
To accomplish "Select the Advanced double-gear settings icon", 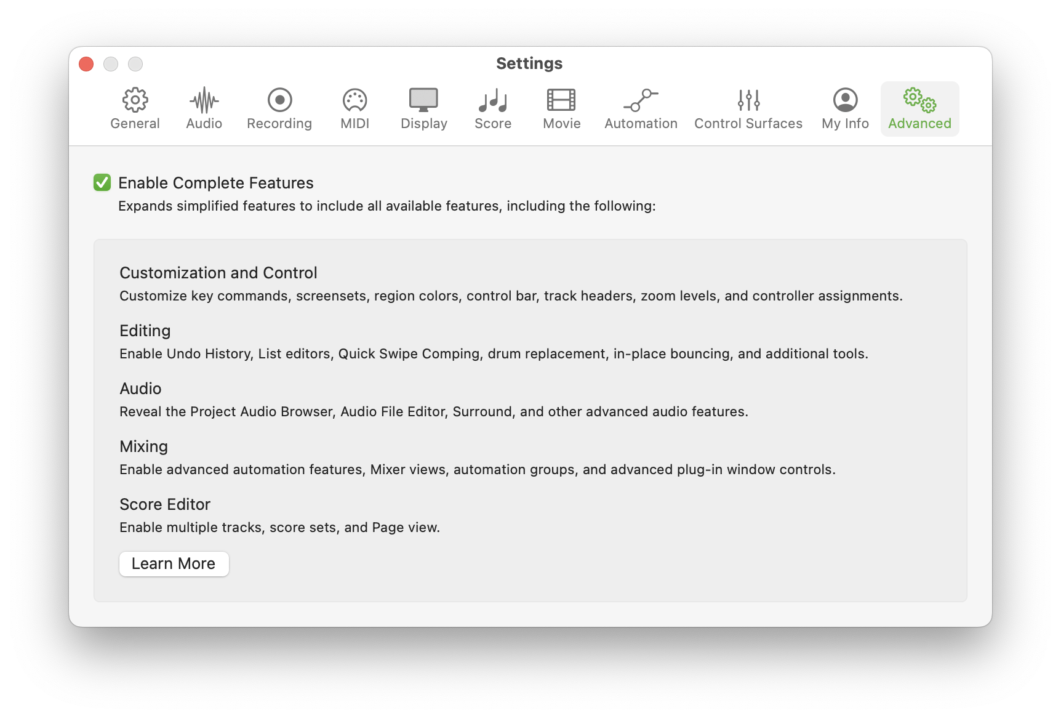I will [919, 100].
